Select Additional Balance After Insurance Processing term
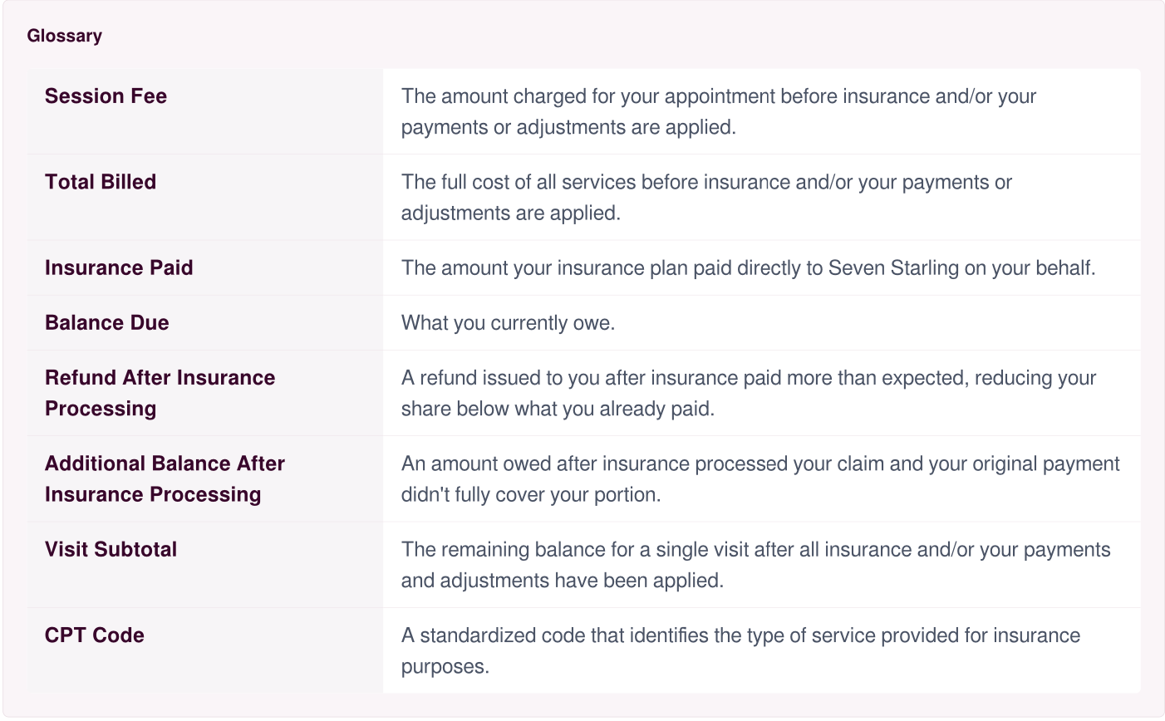This screenshot has height=721, width=1165. [x=165, y=478]
